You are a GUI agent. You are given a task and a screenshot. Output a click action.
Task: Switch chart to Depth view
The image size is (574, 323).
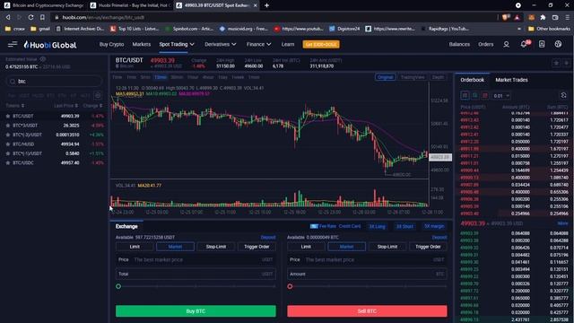(x=438, y=77)
